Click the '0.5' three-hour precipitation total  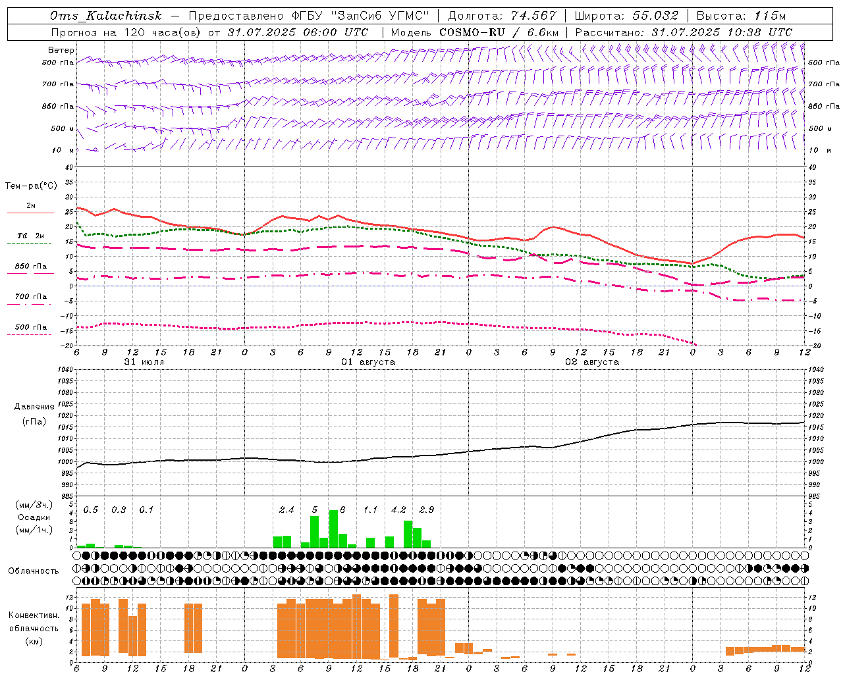click(x=91, y=510)
